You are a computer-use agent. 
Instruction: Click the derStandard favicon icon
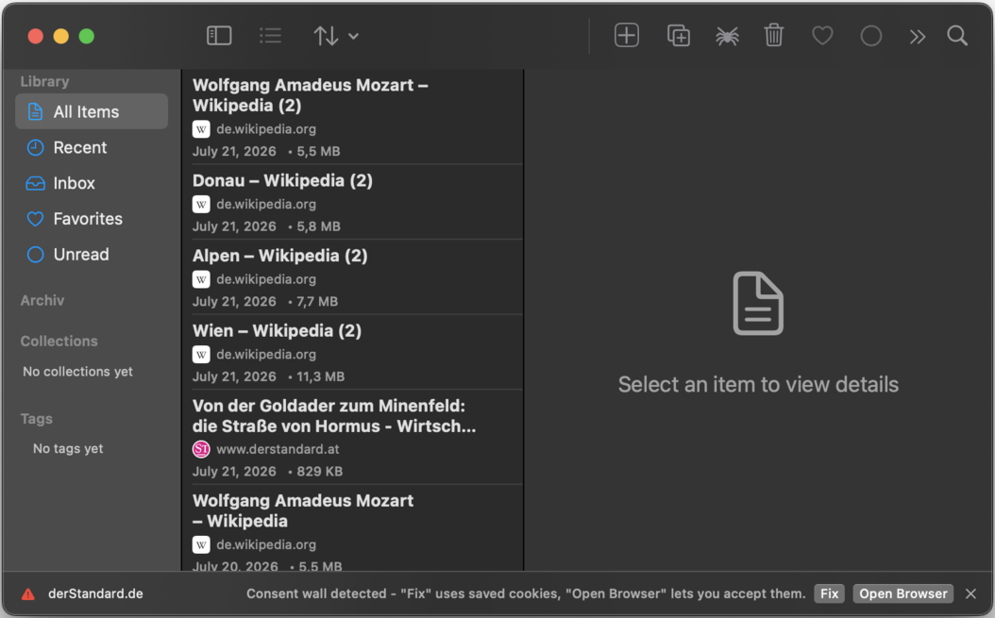[x=201, y=449]
